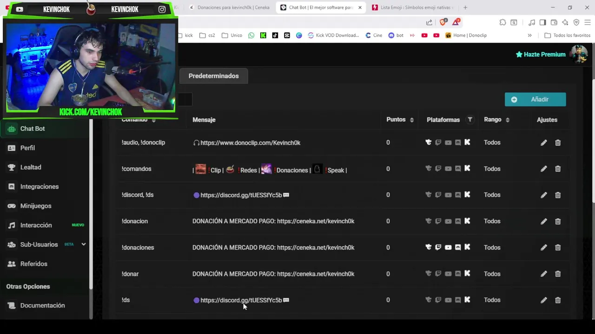This screenshot has height=334, width=595.
Task: Open Referidos in the sidebar
Action: pos(33,264)
